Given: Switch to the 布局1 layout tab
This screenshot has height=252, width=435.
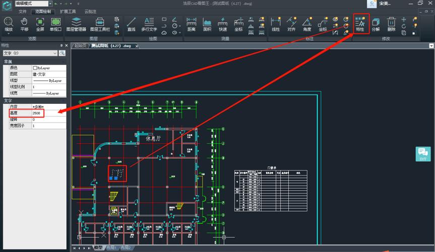Looking at the screenshot, I should pos(111,247).
